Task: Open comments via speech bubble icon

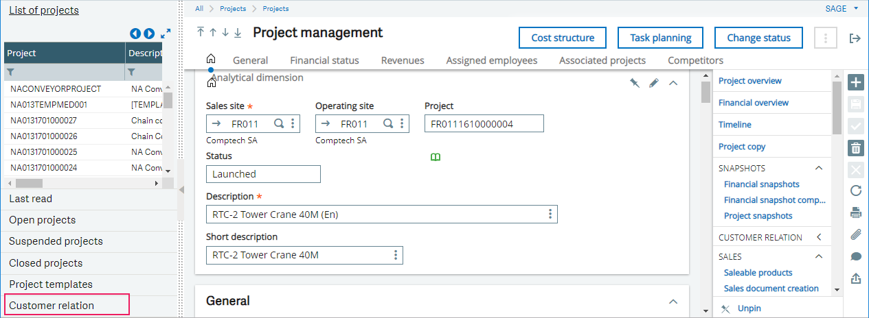Action: click(856, 256)
